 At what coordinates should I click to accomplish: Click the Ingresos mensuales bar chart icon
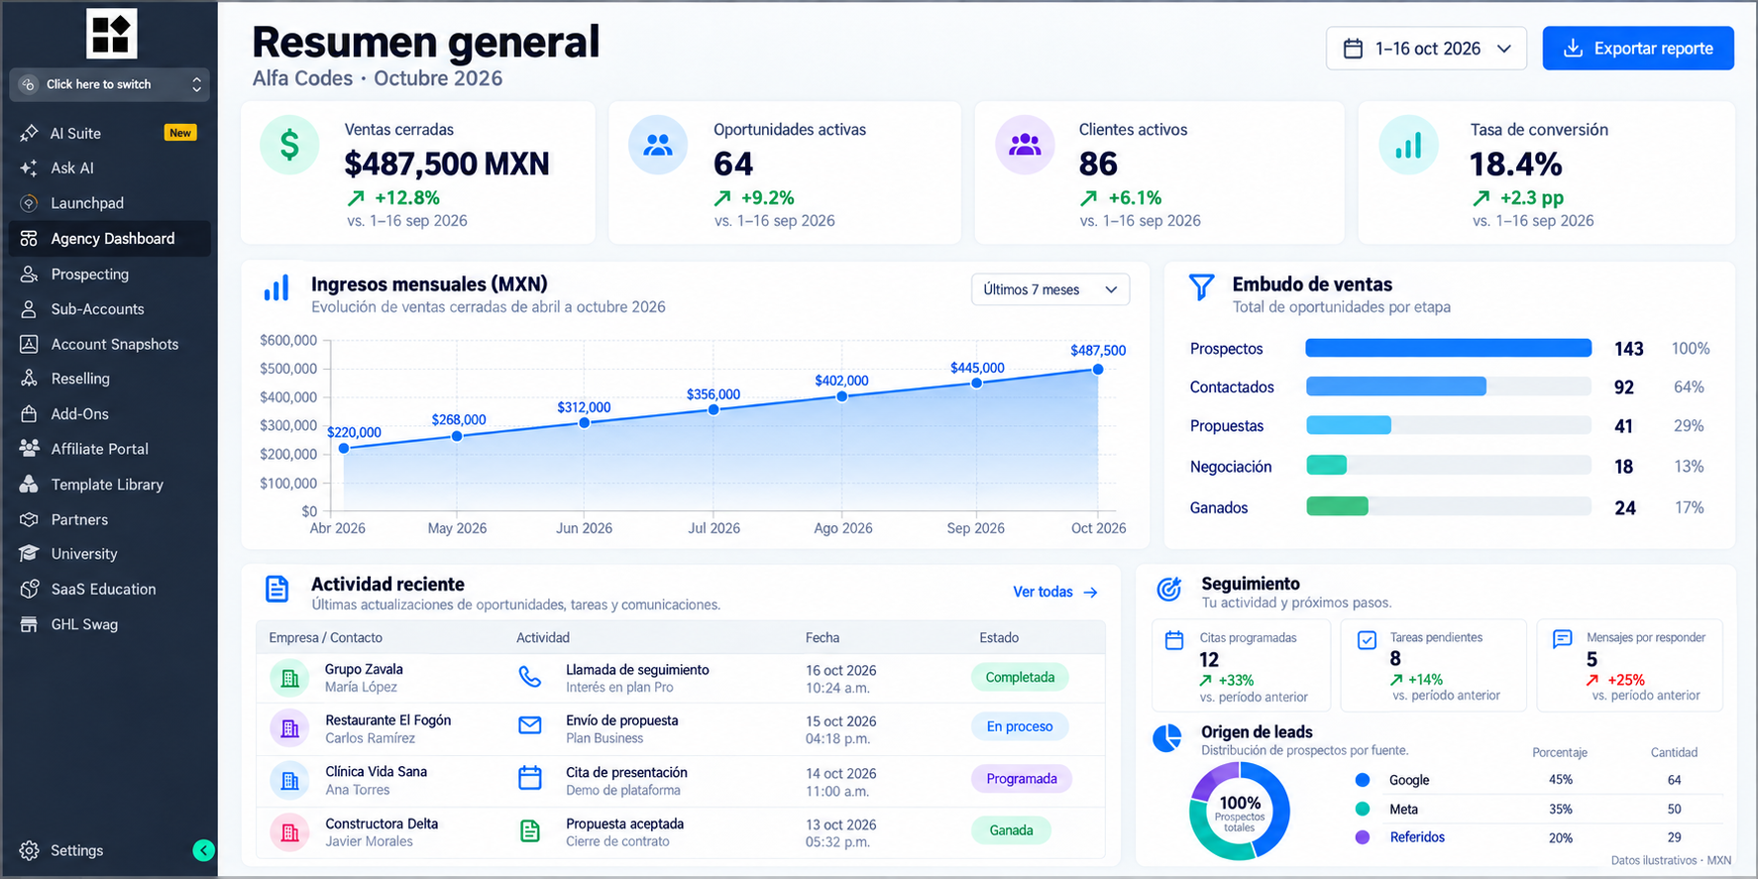click(x=276, y=288)
